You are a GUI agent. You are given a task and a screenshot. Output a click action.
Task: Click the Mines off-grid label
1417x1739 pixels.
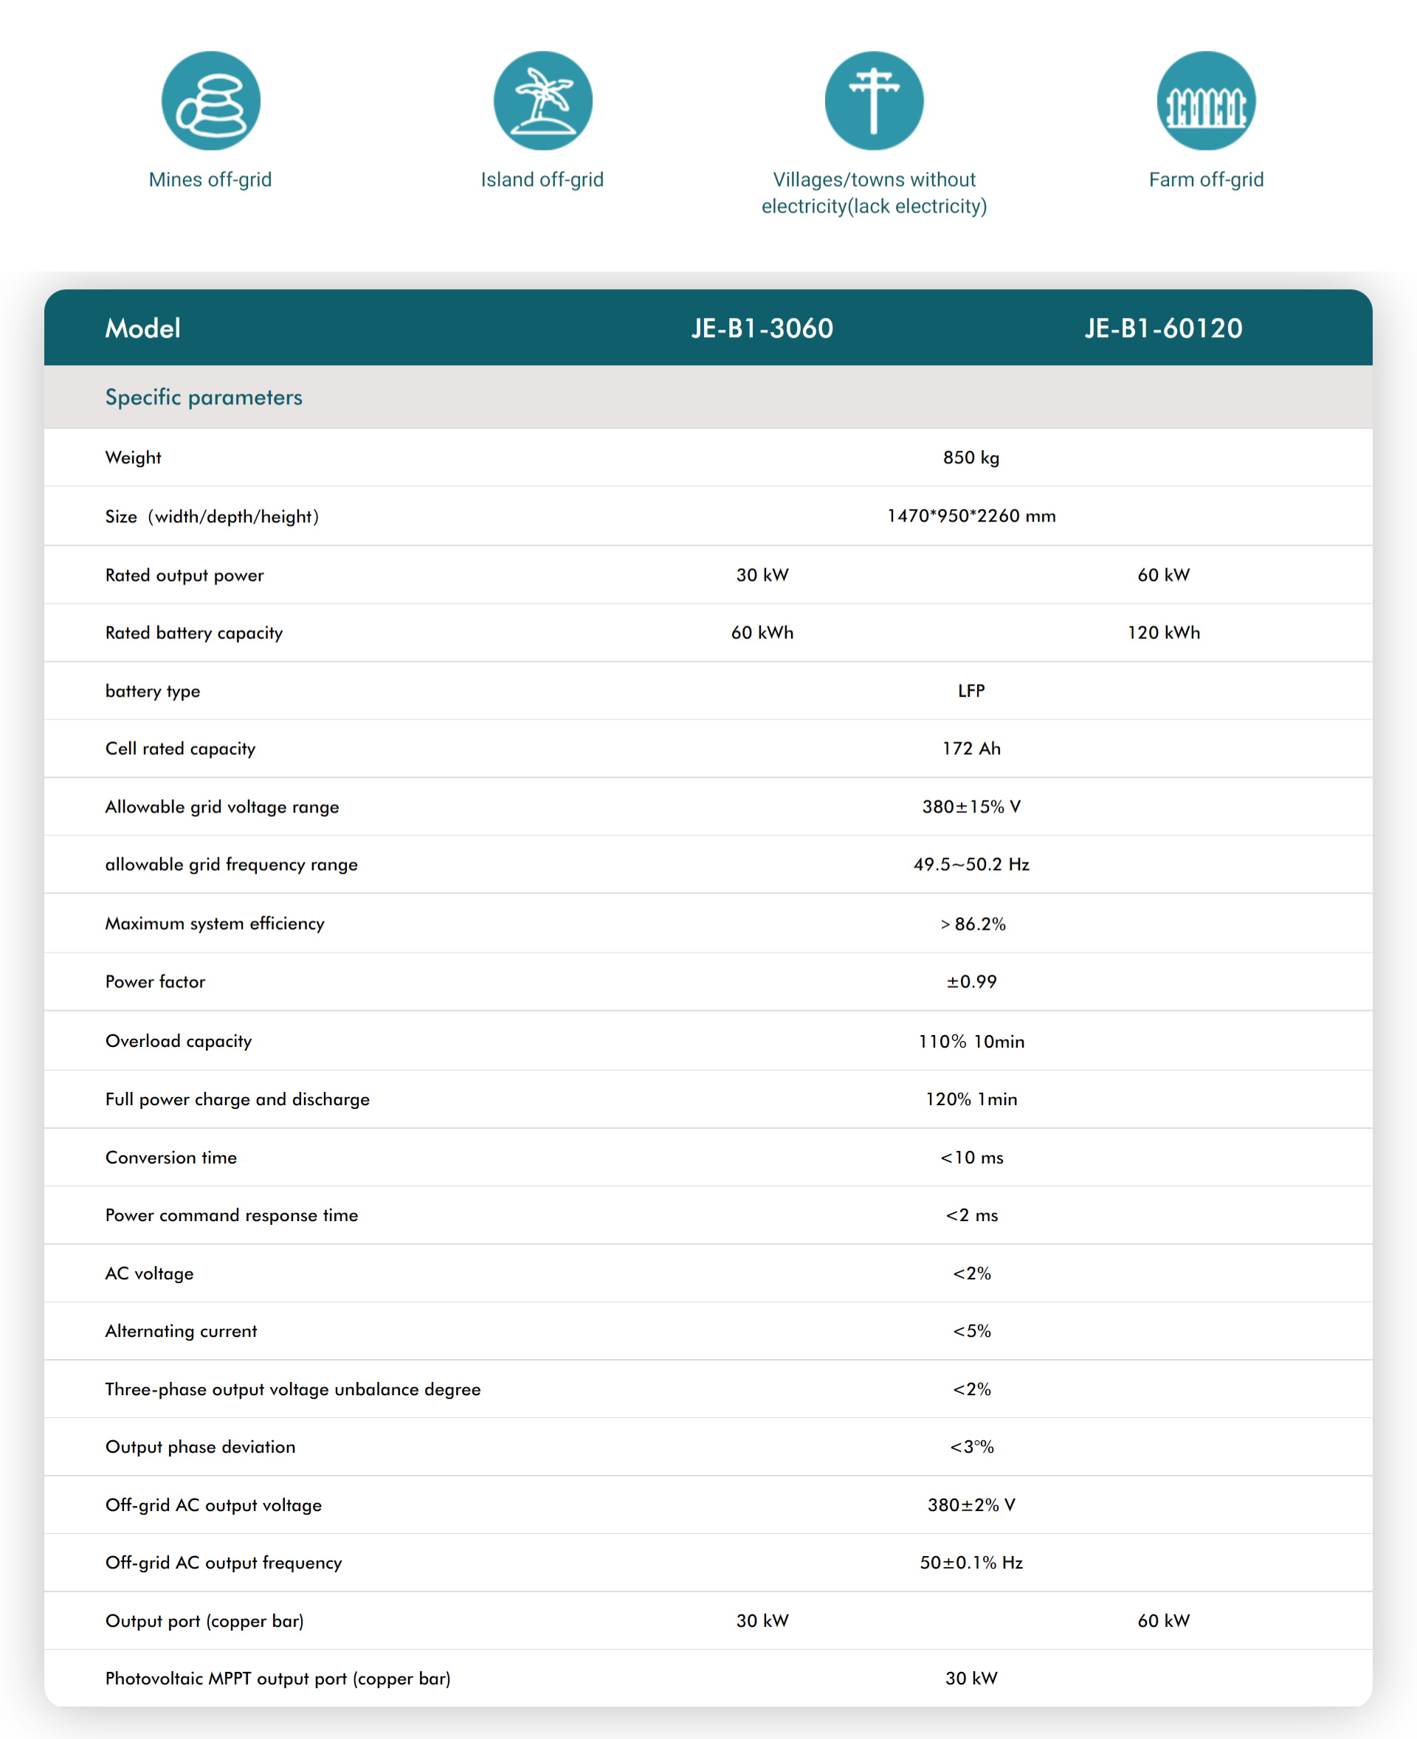(x=210, y=179)
